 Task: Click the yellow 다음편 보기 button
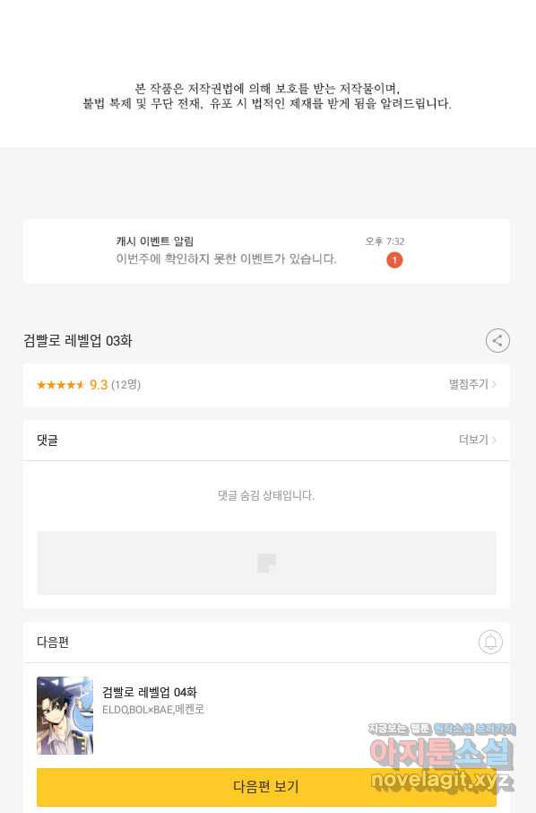coord(266,787)
